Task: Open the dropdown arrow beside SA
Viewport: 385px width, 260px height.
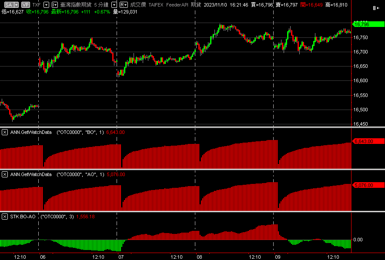Action: [x=16, y=5]
